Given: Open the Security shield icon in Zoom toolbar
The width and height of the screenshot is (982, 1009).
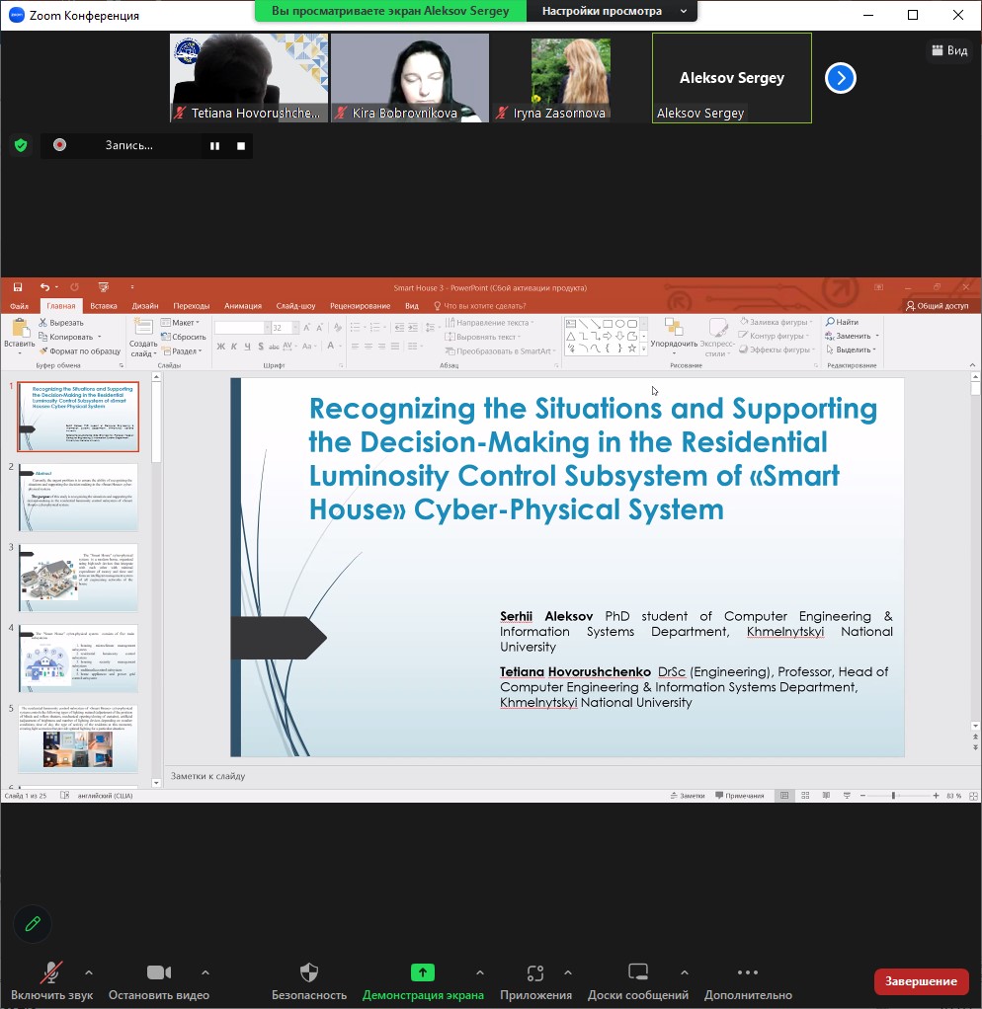Looking at the screenshot, I should [309, 973].
